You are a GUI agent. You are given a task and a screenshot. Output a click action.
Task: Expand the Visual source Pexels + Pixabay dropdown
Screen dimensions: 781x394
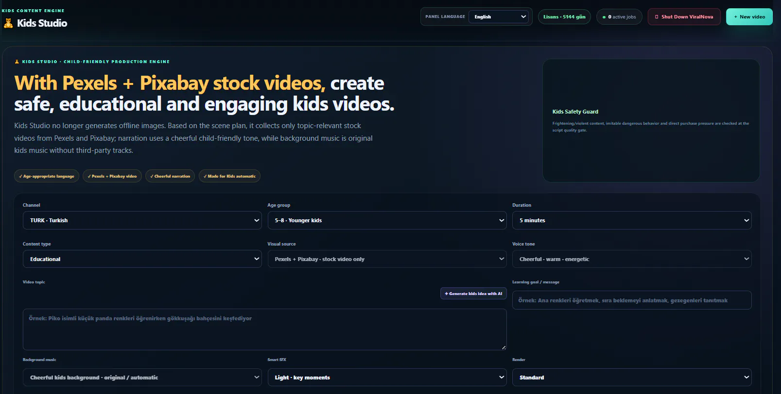click(x=387, y=259)
